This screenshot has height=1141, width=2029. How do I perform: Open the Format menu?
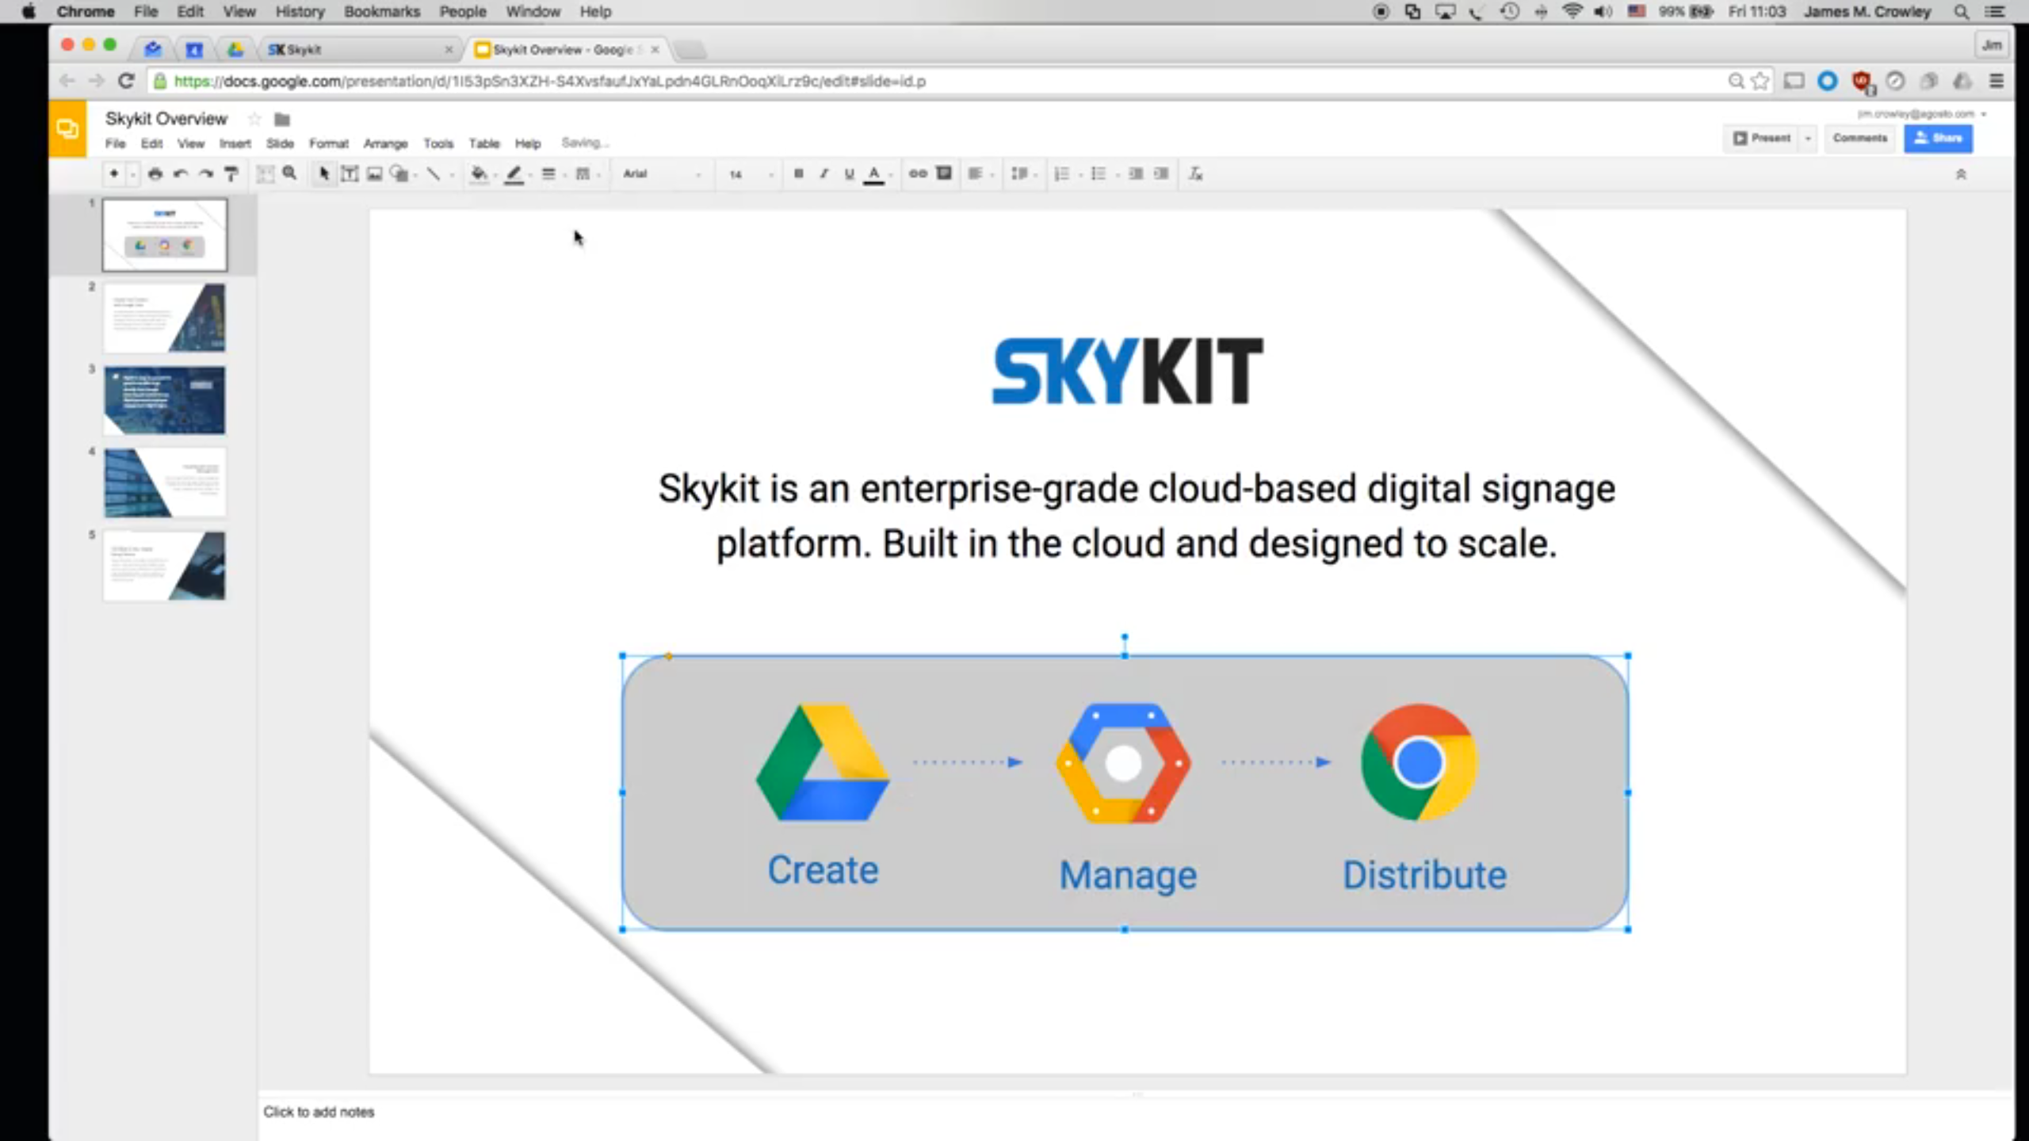tap(328, 143)
